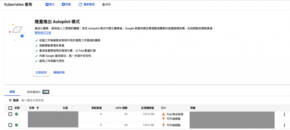Open the 瞭解詳情 link

coord(59,73)
